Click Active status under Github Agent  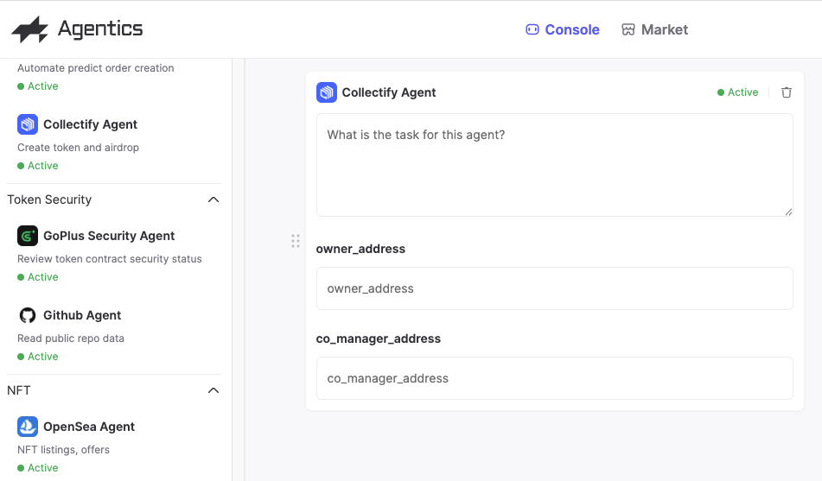[38, 357]
